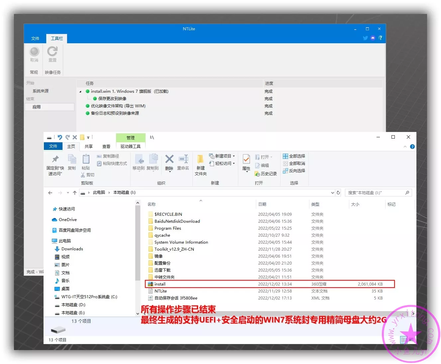Open the NTLite 文件 menu
The width and height of the screenshot is (441, 364).
[35, 39]
